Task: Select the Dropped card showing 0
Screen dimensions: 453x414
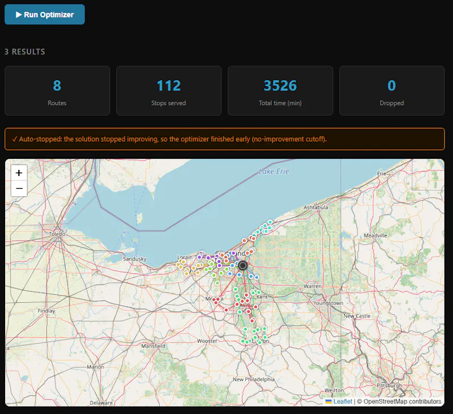Action: point(392,91)
